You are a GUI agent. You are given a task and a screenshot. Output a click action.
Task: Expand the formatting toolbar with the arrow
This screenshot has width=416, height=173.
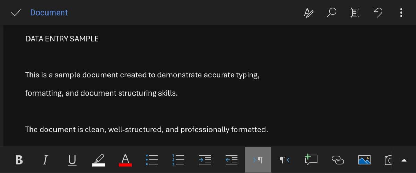(404, 160)
